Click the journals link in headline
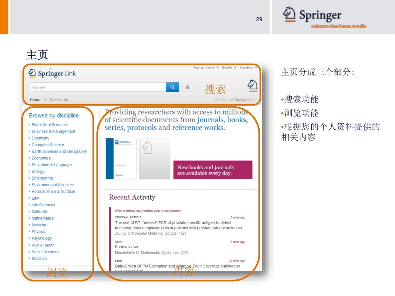Viewport: 395px width, 296px height. 210,119
